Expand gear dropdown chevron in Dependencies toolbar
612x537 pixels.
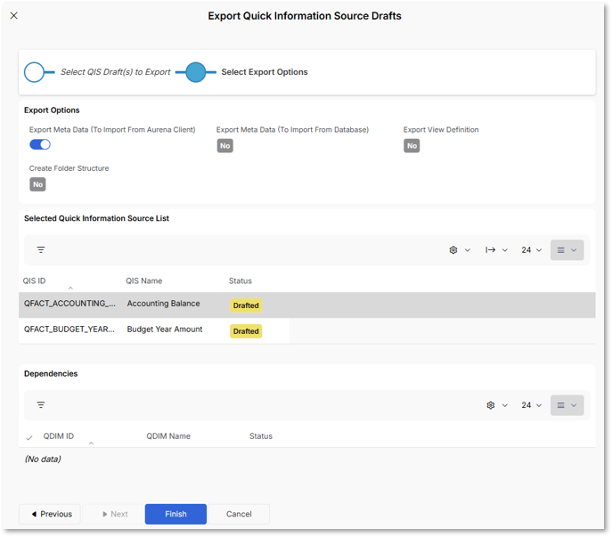(505, 405)
